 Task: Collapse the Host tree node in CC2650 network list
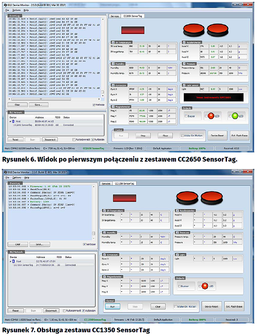(x=10, y=121)
